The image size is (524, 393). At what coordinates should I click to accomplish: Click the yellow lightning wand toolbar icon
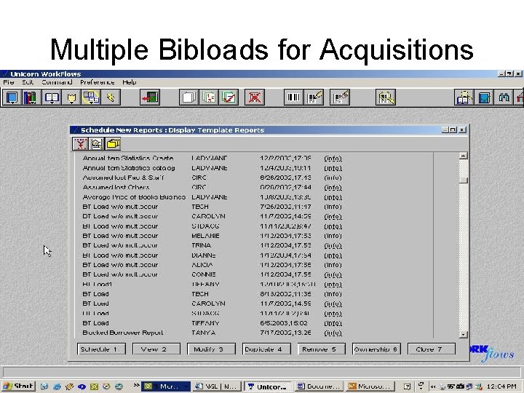111,98
